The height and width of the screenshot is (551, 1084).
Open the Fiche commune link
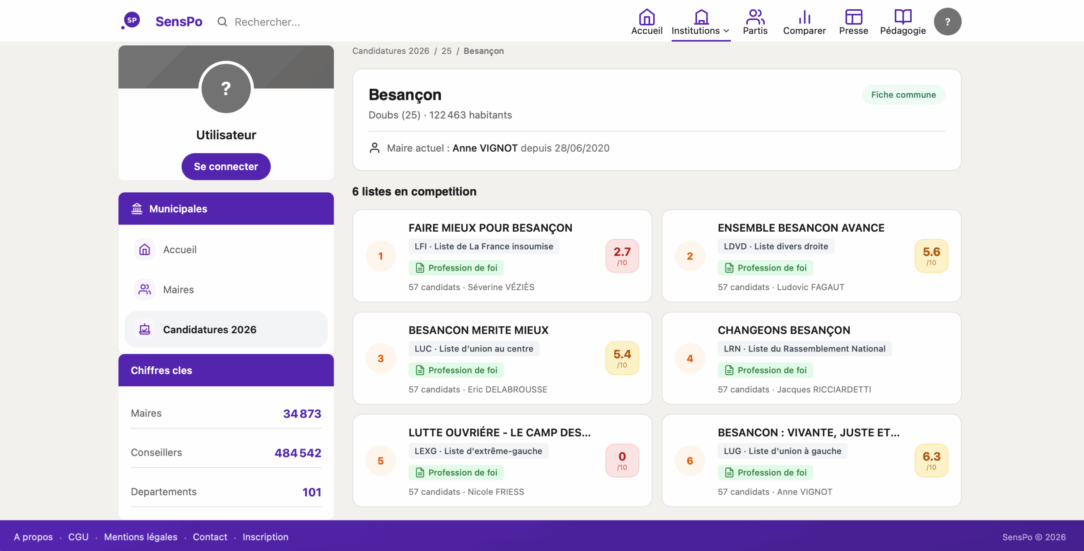tap(903, 95)
